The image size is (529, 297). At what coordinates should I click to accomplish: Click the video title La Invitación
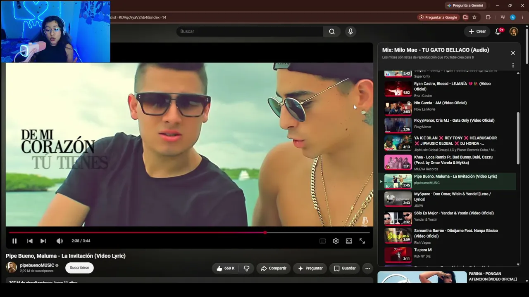pos(66,256)
